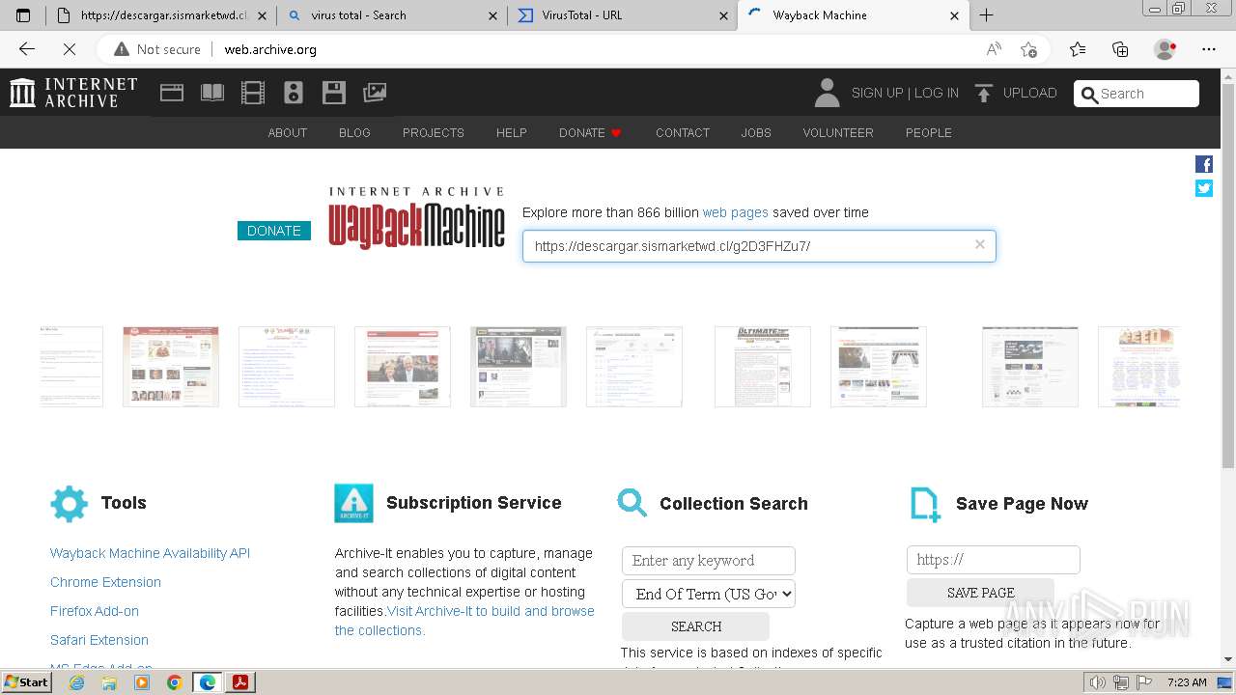Viewport: 1236px width, 695px height.
Task: Focus the Enter any keyword field
Action: (x=709, y=561)
